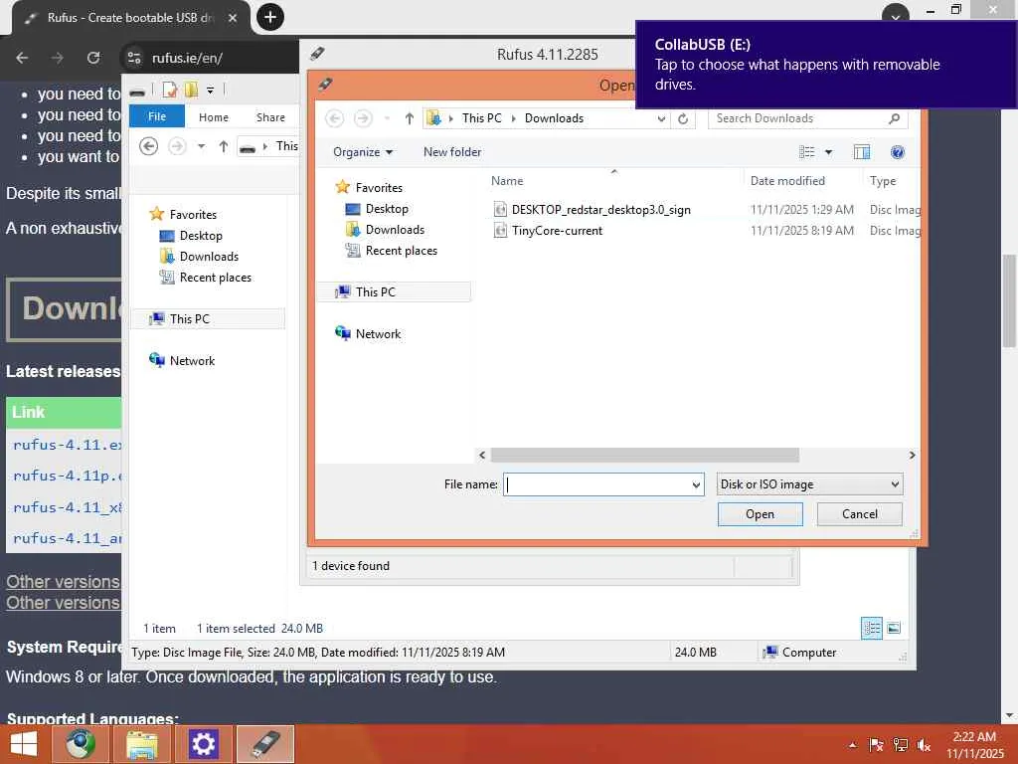Click the rufus-4.11p download link

pyautogui.click(x=68, y=476)
